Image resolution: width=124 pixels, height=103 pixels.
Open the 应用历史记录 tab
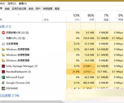tap(19, 9)
